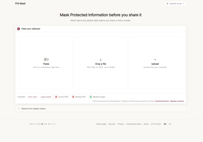Click the step 2 number badge
The width and height of the screenshot is (203, 142).
click(19, 109)
